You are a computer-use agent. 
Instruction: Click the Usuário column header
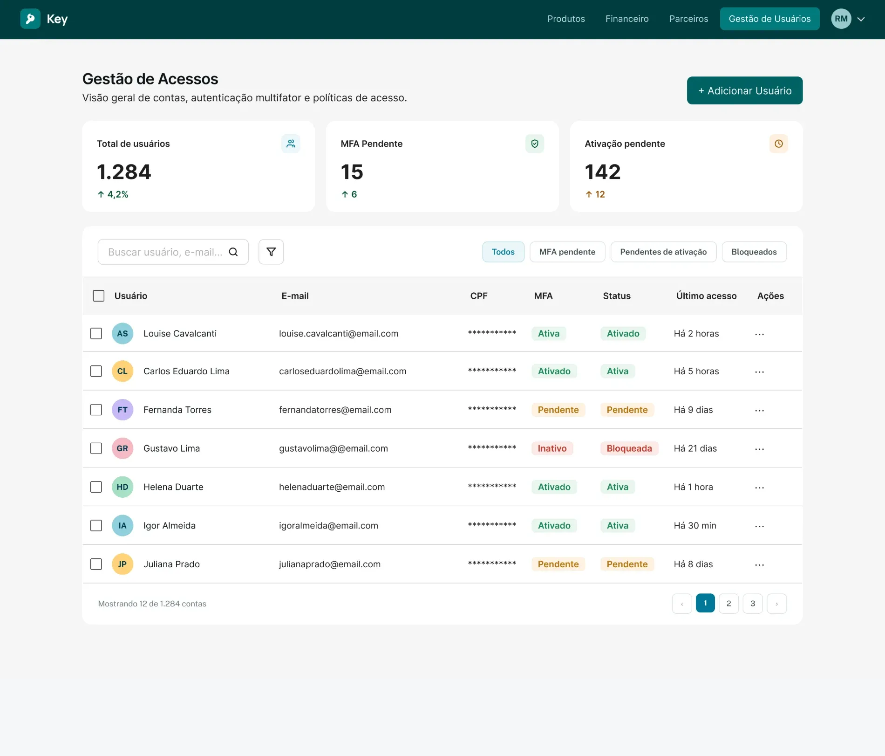(x=131, y=296)
